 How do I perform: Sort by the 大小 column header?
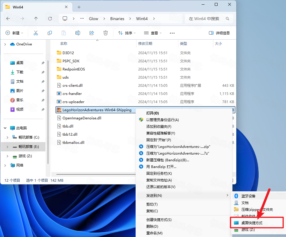pyautogui.click(x=219, y=44)
